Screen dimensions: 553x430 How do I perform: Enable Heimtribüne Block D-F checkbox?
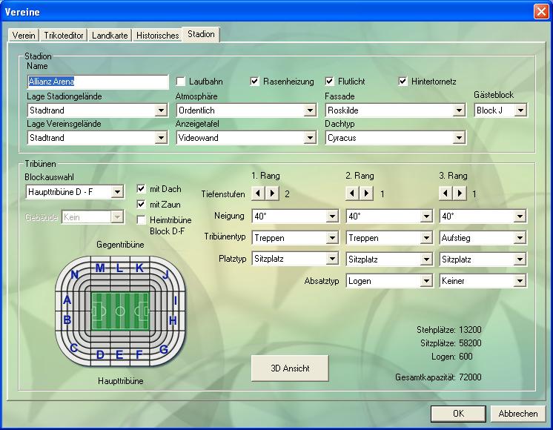(141, 219)
